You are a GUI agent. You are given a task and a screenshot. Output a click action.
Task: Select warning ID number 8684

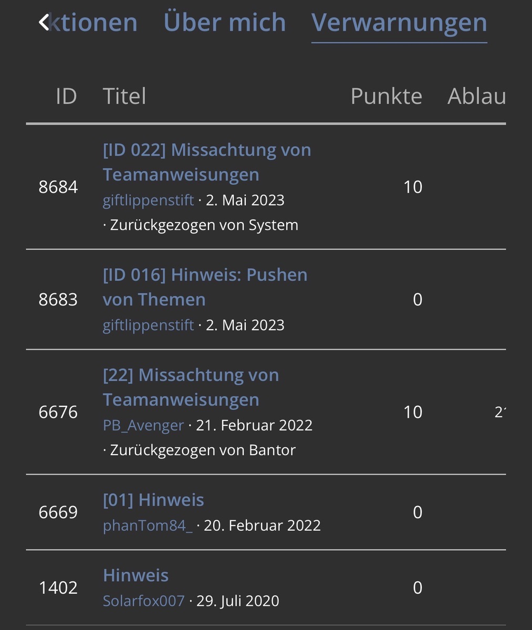pos(58,187)
